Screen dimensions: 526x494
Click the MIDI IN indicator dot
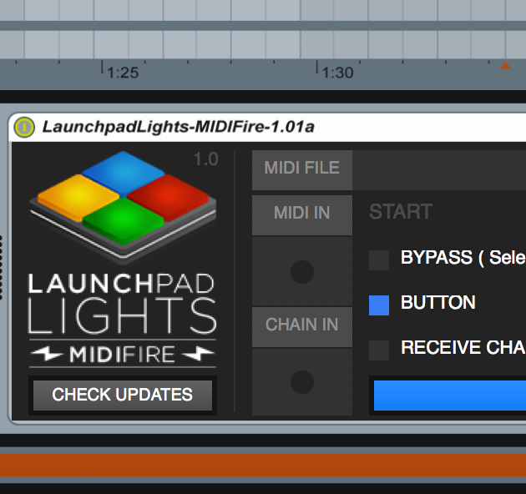pyautogui.click(x=302, y=272)
